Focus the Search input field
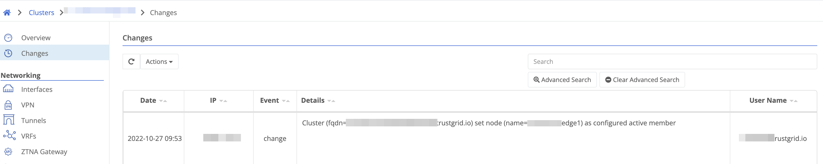This screenshot has width=823, height=164. pyautogui.click(x=672, y=61)
